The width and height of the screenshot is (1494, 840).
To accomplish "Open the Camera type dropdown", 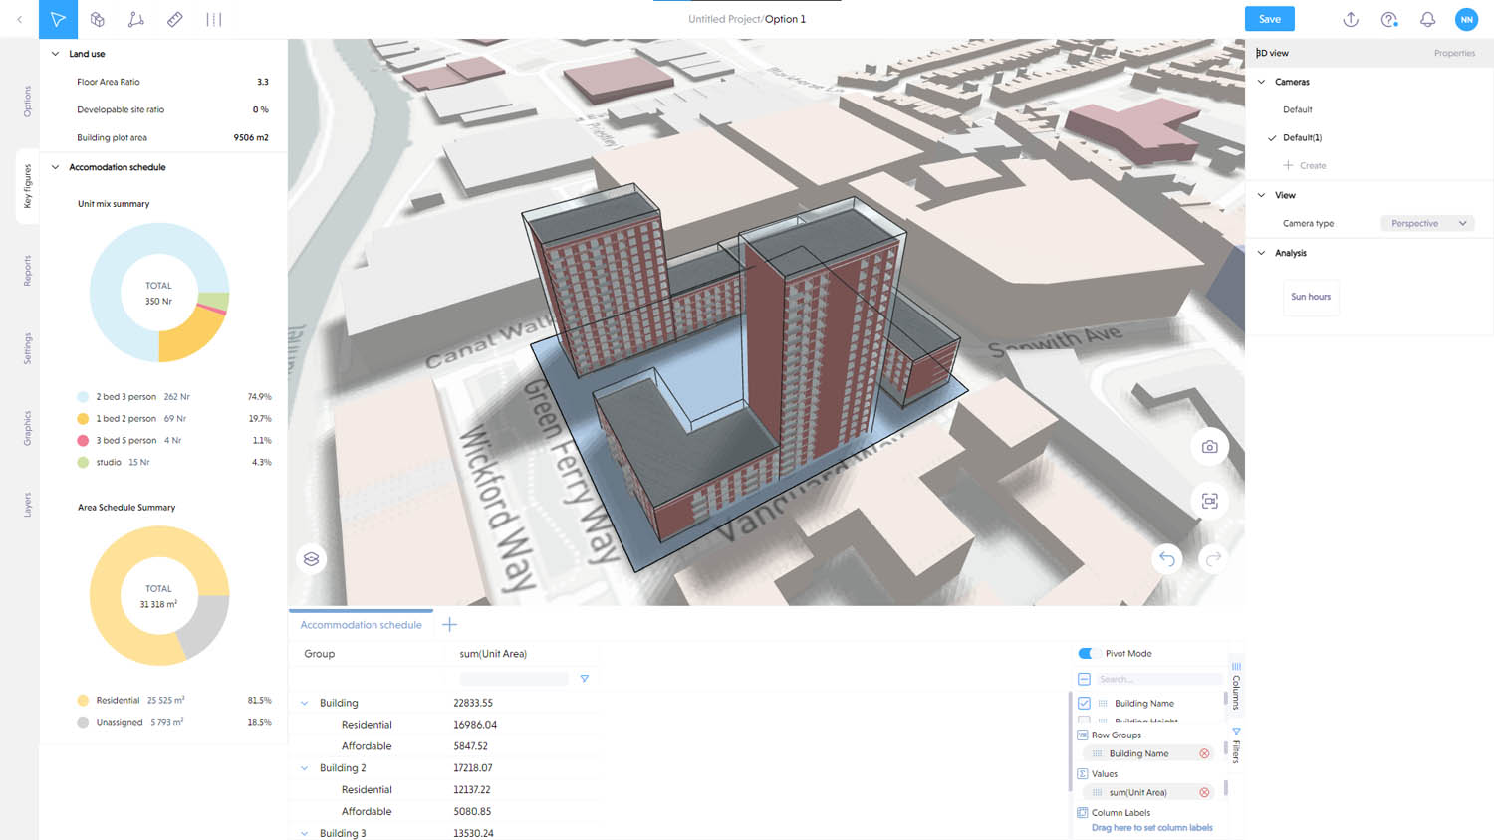I will point(1427,224).
